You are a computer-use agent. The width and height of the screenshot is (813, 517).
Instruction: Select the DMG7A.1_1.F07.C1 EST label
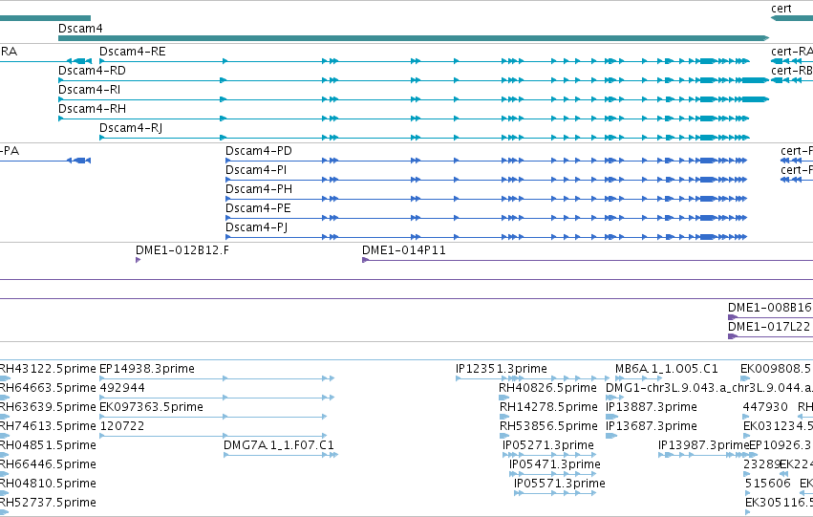pyautogui.click(x=279, y=445)
